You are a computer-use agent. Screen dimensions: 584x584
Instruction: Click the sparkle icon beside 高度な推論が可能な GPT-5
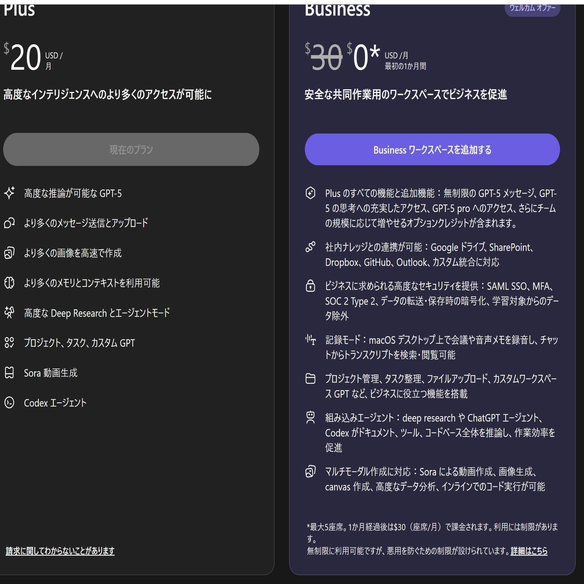coord(9,193)
